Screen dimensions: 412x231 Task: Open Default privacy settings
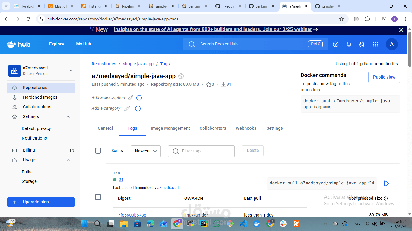36,129
